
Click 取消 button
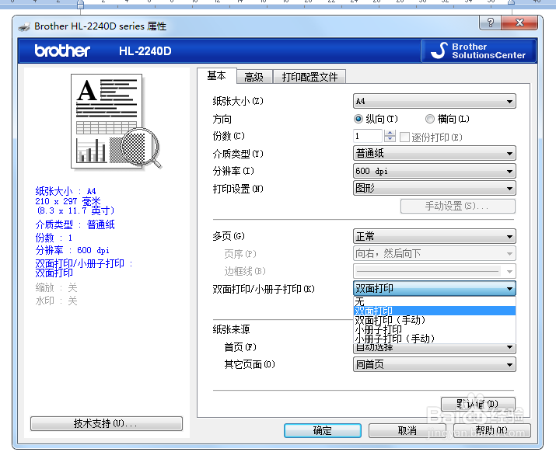(x=407, y=431)
